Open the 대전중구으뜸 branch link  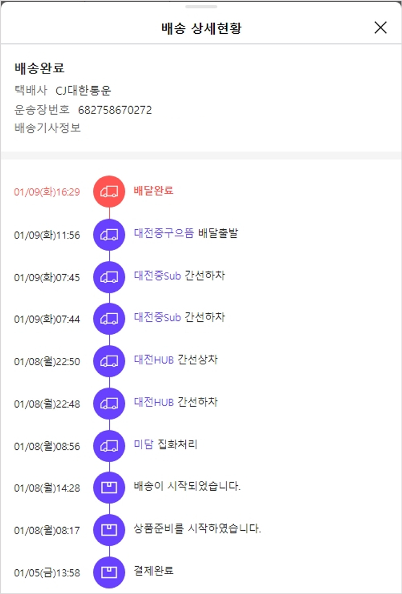[x=163, y=233]
